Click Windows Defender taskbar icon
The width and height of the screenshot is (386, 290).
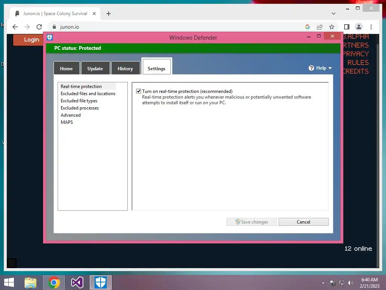100,282
